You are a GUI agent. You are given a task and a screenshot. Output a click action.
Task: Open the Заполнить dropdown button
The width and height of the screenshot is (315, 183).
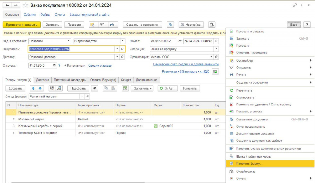(142, 88)
